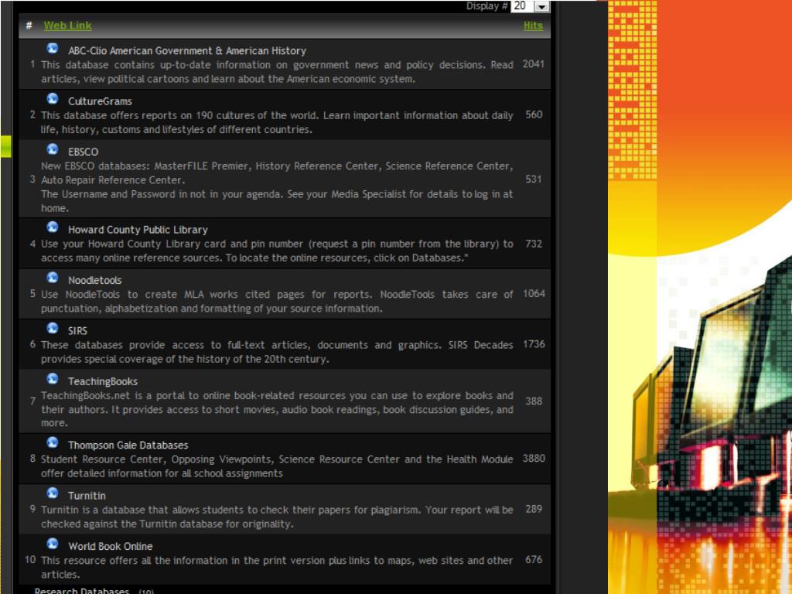Click globe icon next to CultureGrams
Viewport: 792px width, 594px height.
pos(53,99)
